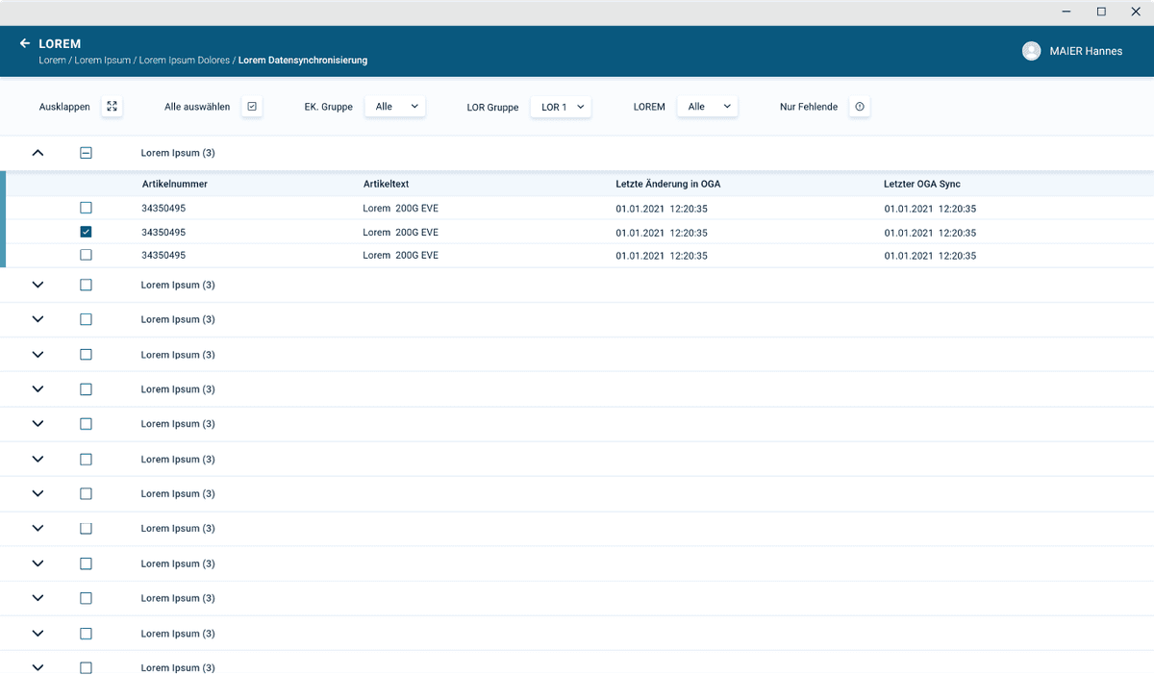Open the user avatar icon

click(x=1032, y=51)
